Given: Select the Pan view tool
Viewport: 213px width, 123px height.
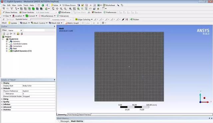Looking at the screenshot, I should (x=57, y=9).
